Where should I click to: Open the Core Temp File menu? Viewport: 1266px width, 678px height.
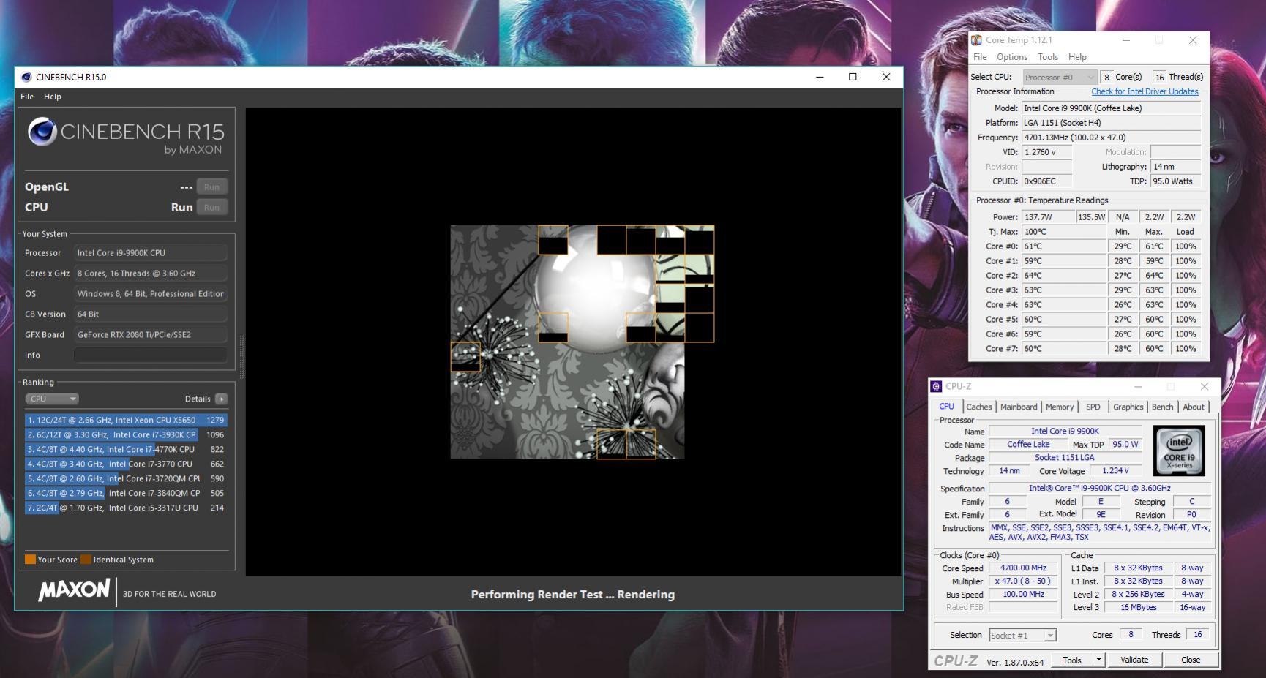pyautogui.click(x=980, y=57)
